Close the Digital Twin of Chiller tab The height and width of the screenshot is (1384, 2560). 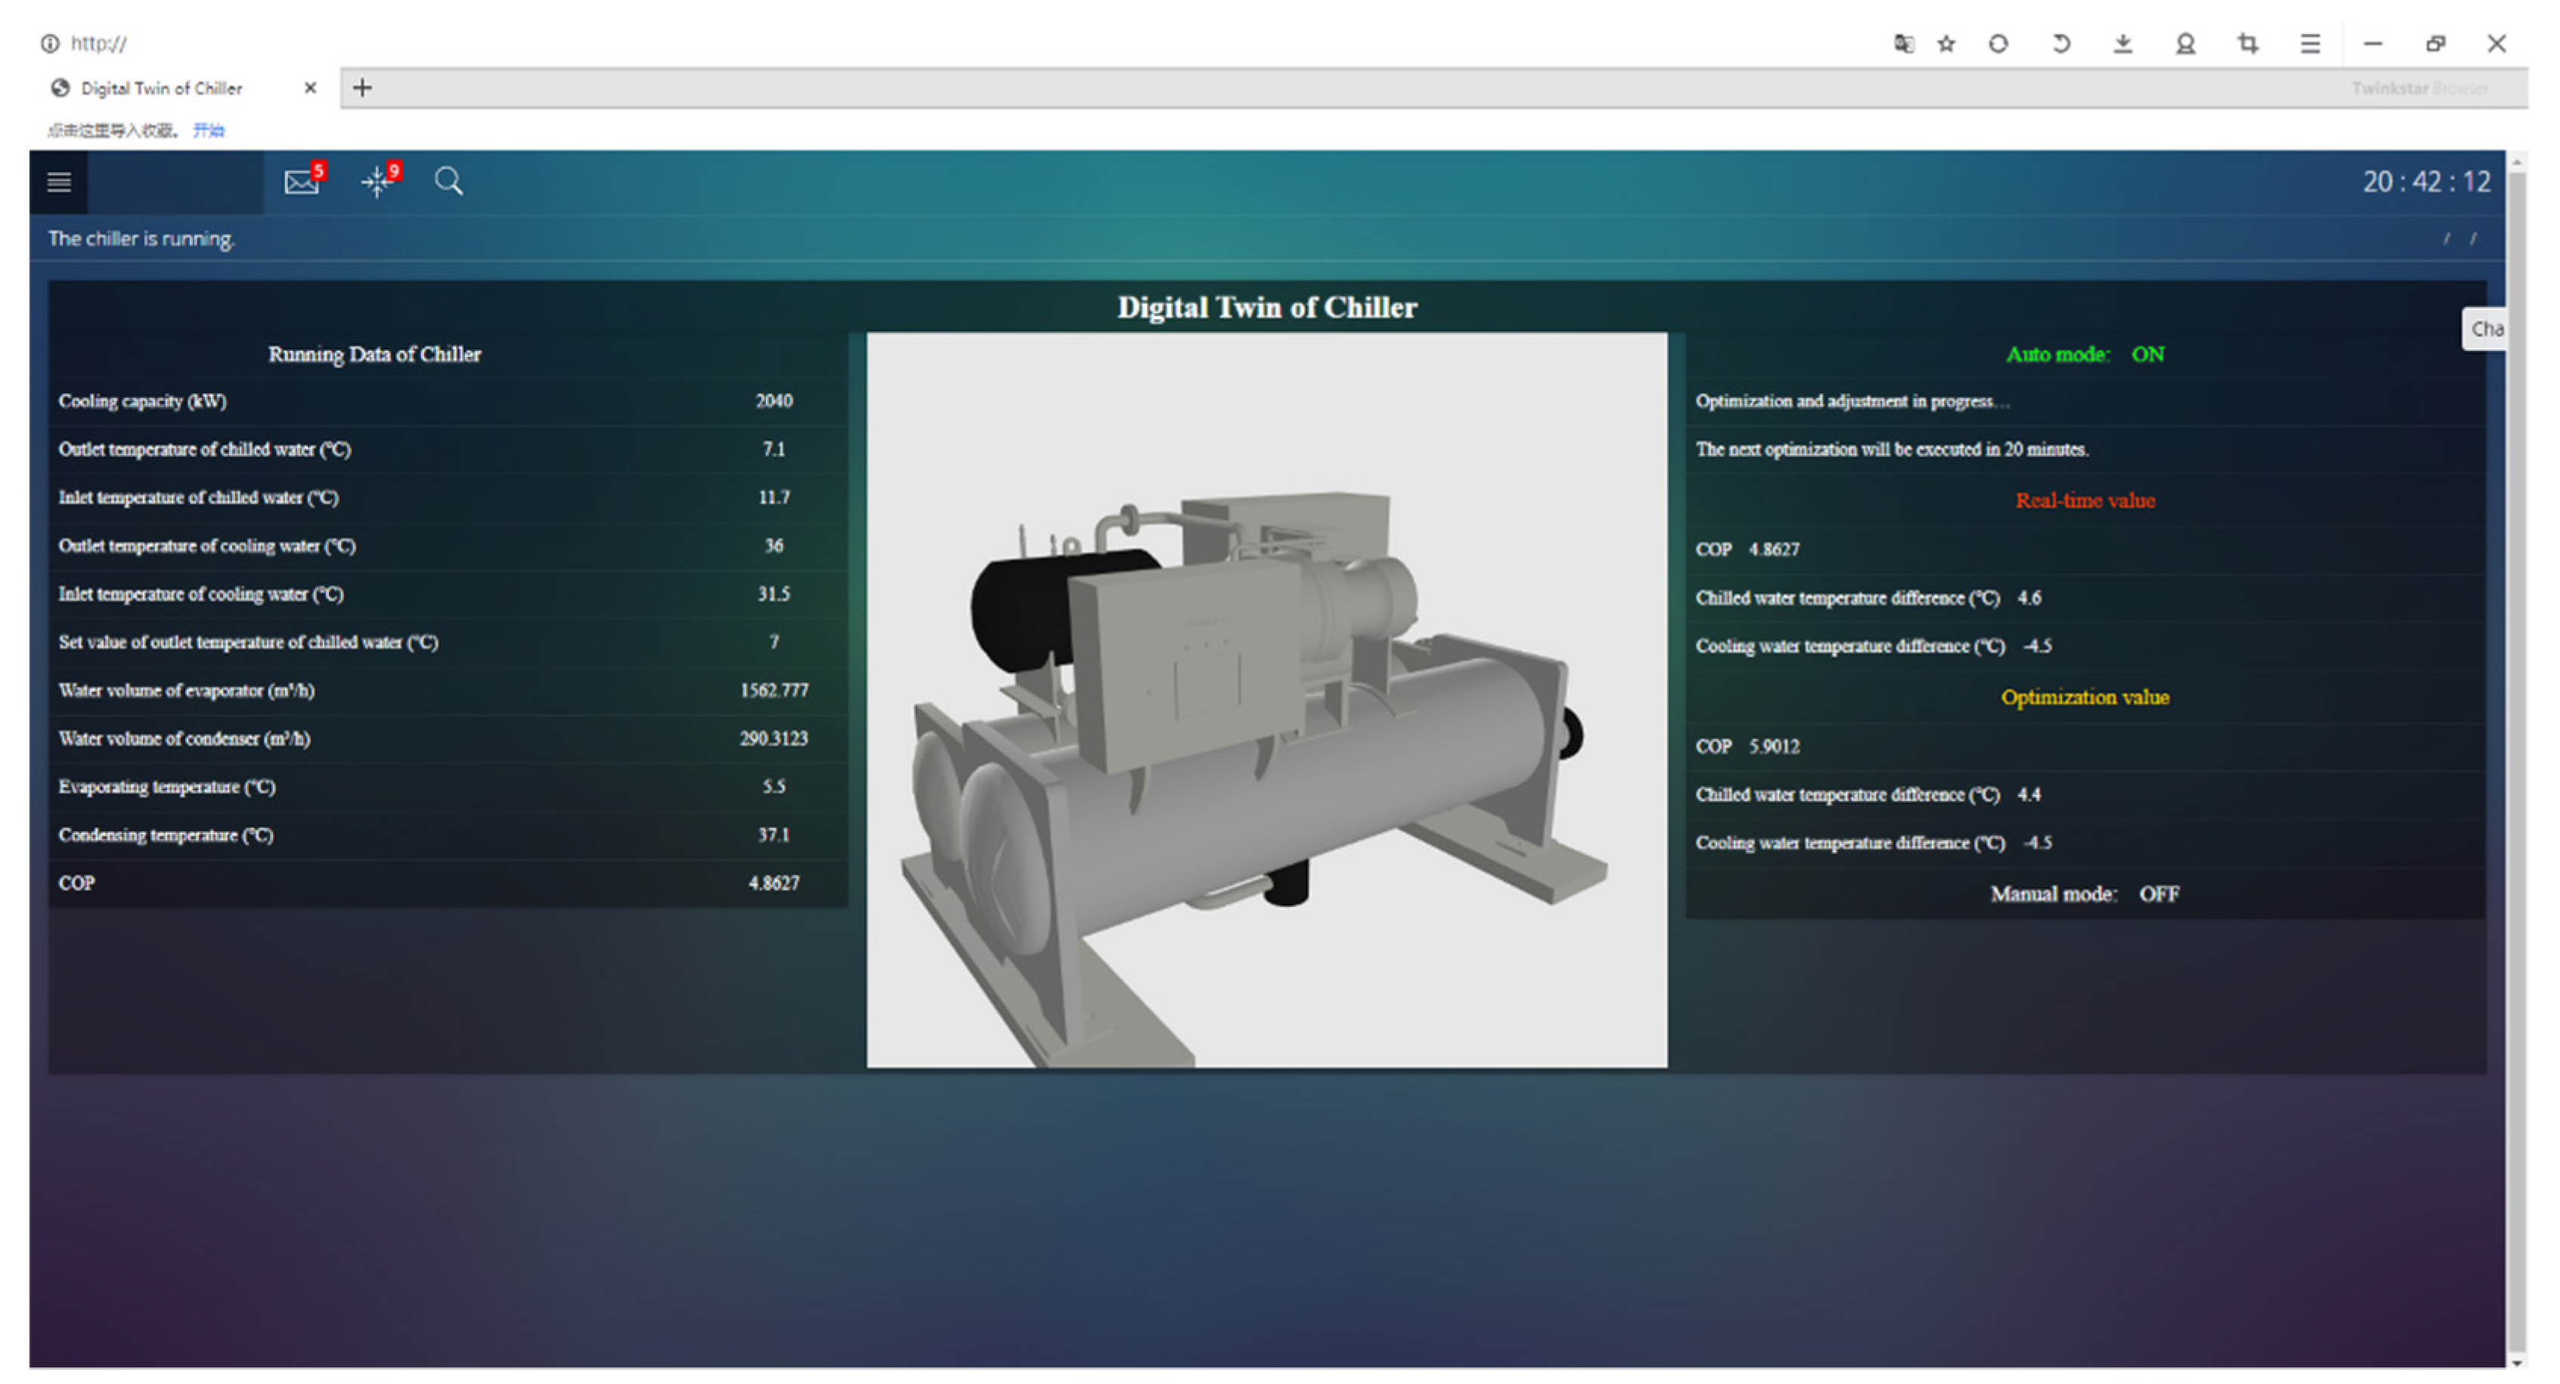(x=310, y=88)
